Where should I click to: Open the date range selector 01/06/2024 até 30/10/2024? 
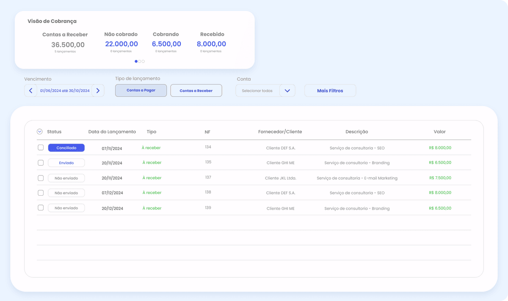(x=64, y=90)
